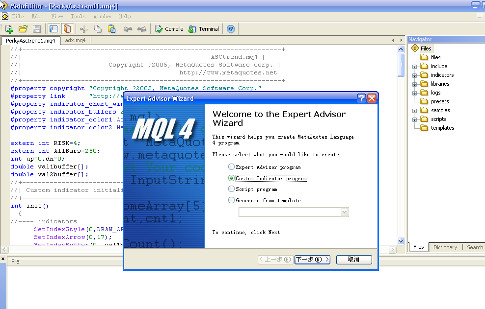Click the editor vertical scrollbar thumb
This screenshot has height=309, width=485.
[x=401, y=65]
